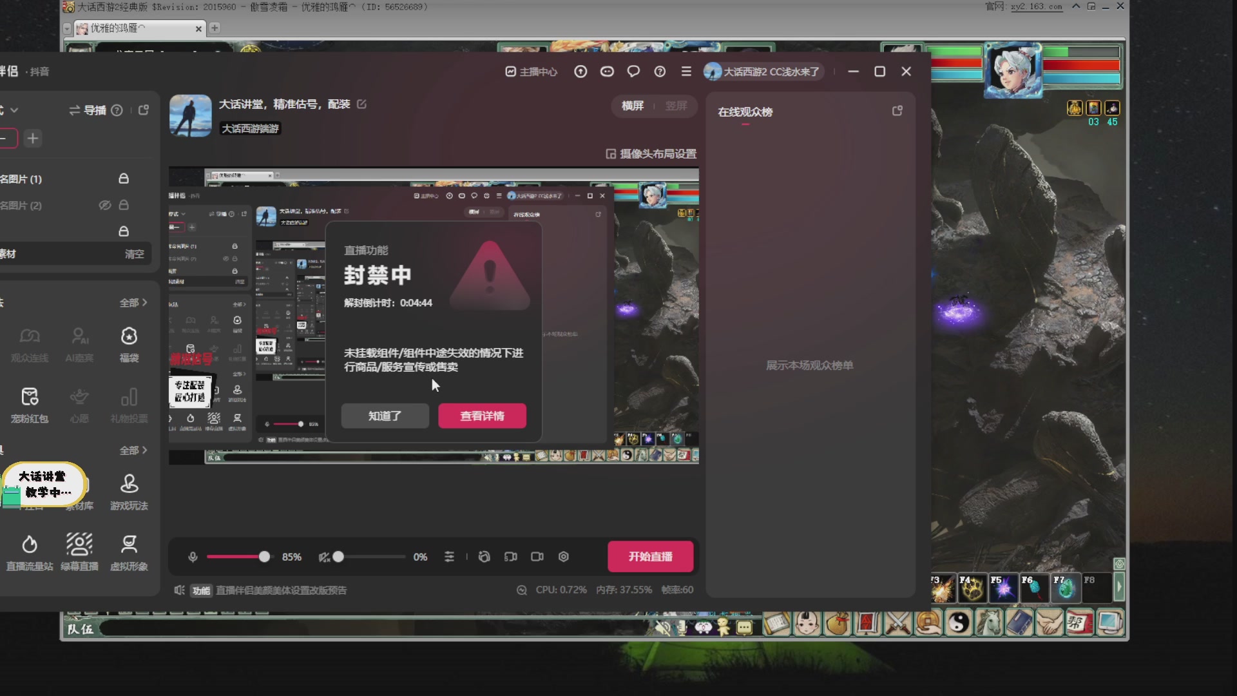Open 游戏玩法 tool
The image size is (1237, 696).
(129, 492)
